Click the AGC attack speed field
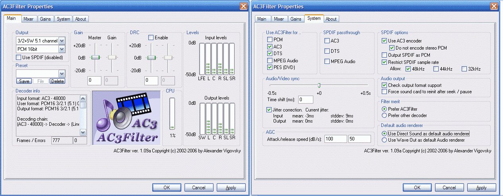 coord(336,139)
